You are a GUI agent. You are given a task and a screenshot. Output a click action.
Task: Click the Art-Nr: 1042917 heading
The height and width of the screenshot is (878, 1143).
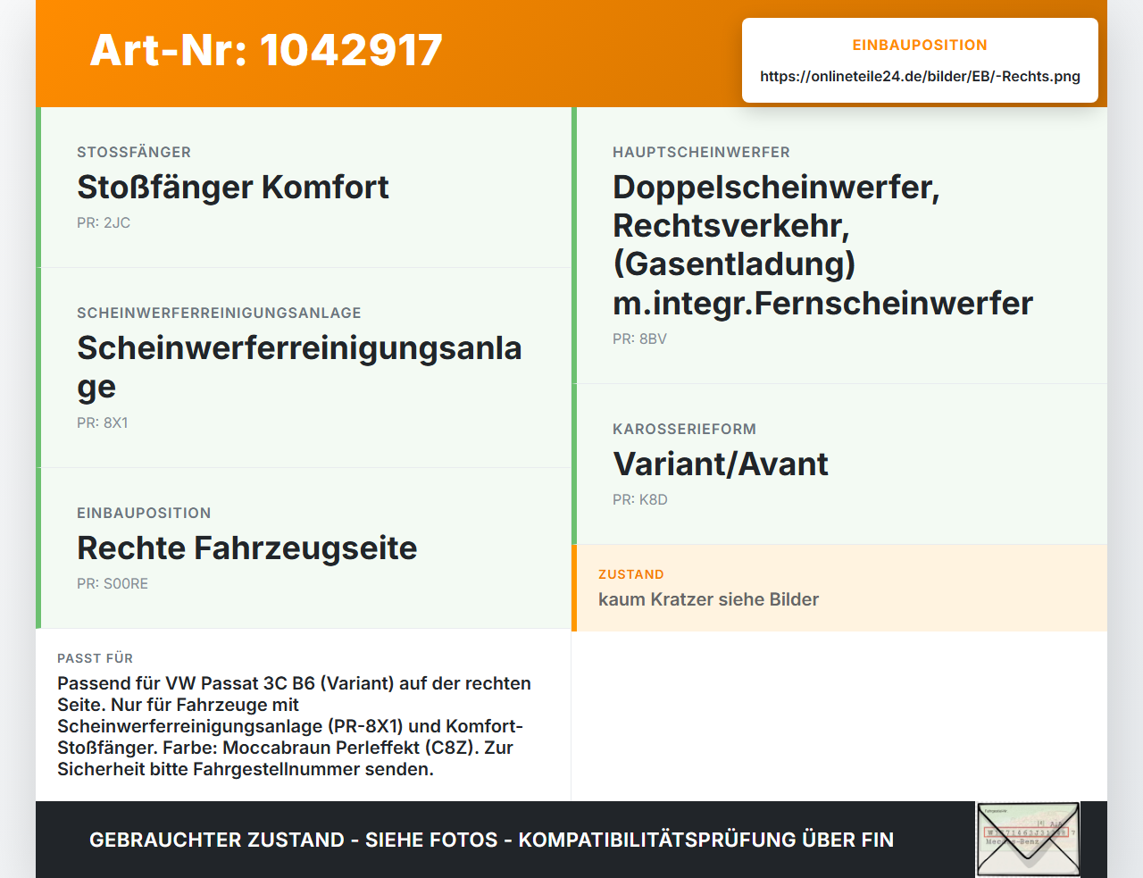[x=266, y=50]
